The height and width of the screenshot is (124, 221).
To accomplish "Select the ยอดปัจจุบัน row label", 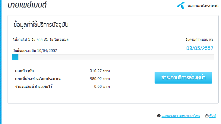I will click(25, 71).
